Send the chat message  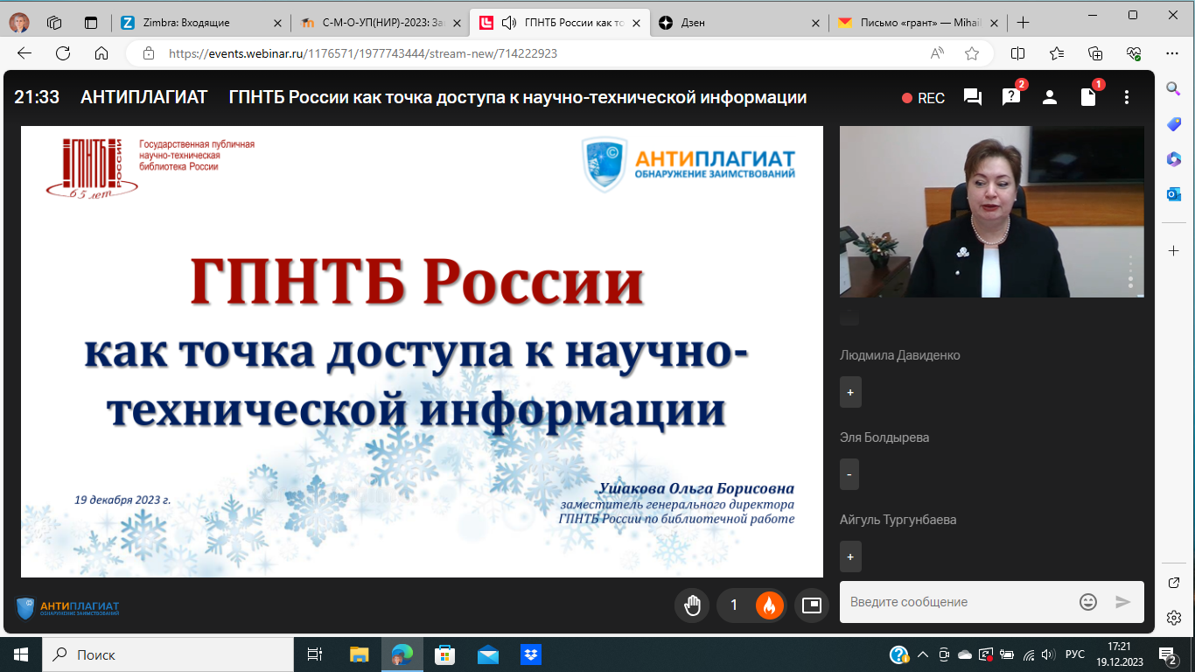[1123, 602]
